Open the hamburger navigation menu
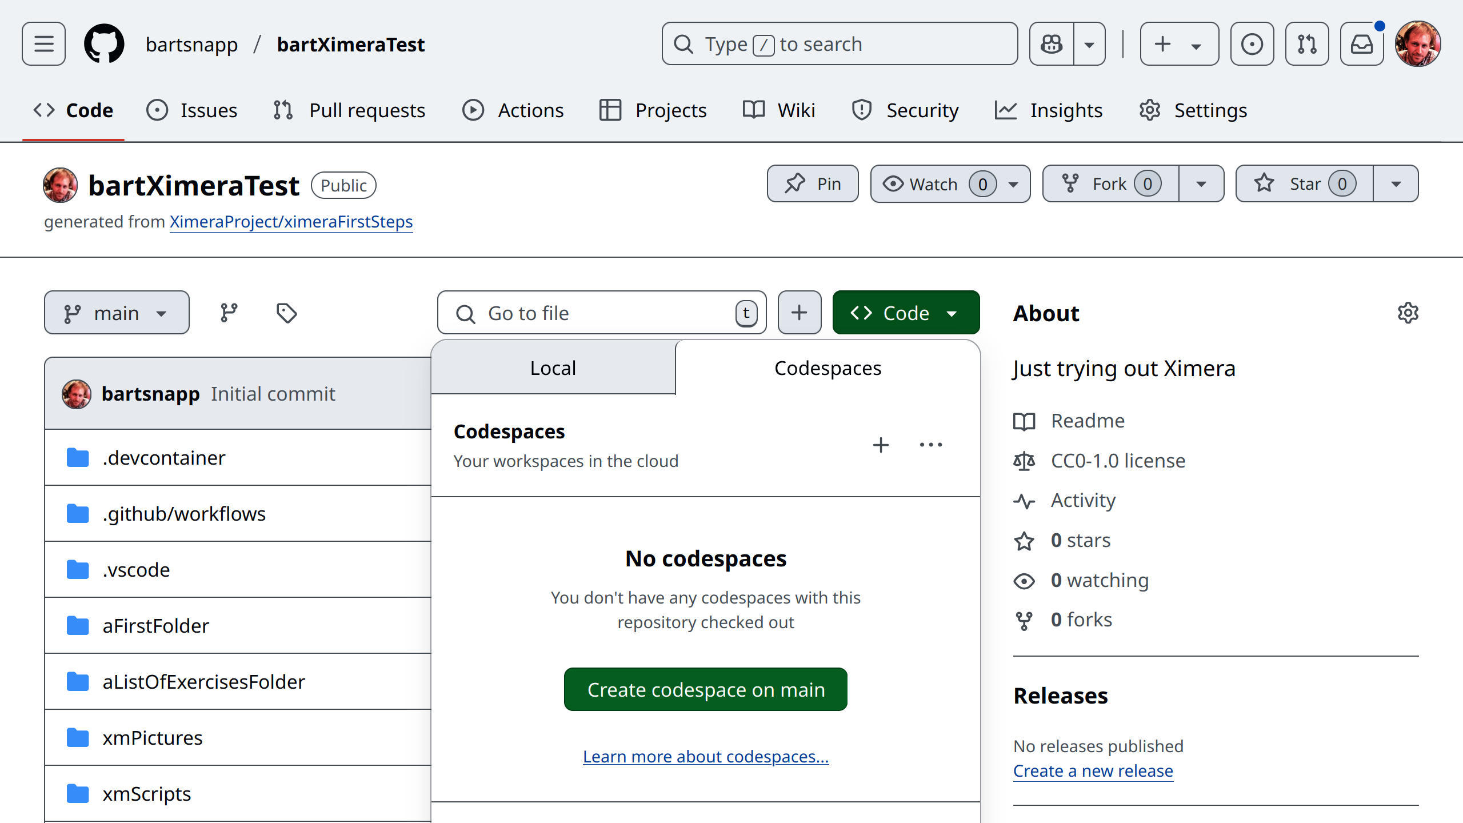 tap(43, 44)
